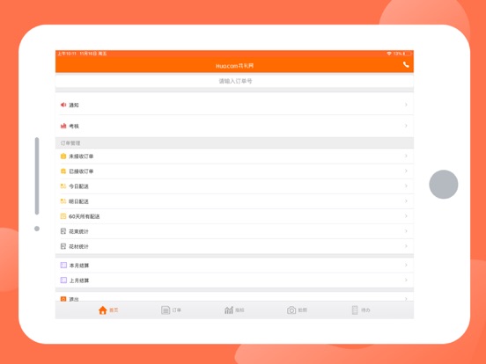The image size is (486, 364).
Task: Select the 未接收订单 label
Action: [x=81, y=157]
